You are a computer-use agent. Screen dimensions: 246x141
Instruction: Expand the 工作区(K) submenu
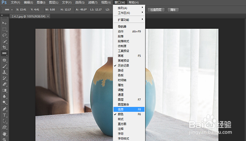coord(129,13)
